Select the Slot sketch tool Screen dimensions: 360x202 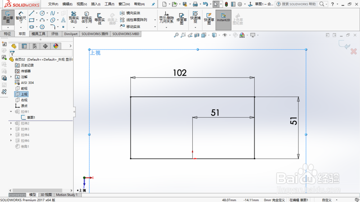[x=32, y=27]
